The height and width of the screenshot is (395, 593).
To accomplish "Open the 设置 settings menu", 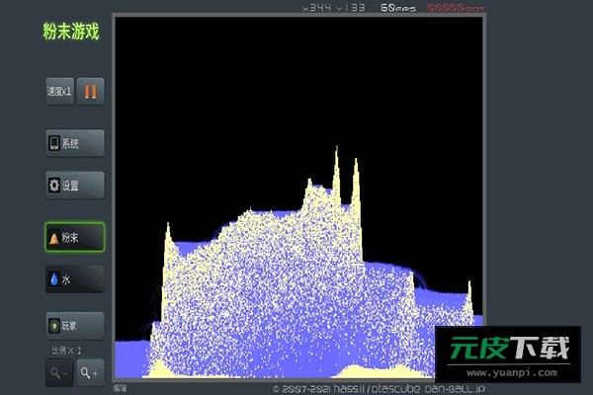I will coord(75,186).
